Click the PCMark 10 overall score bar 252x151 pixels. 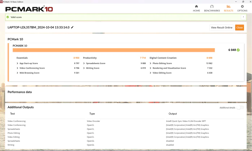click(114, 50)
